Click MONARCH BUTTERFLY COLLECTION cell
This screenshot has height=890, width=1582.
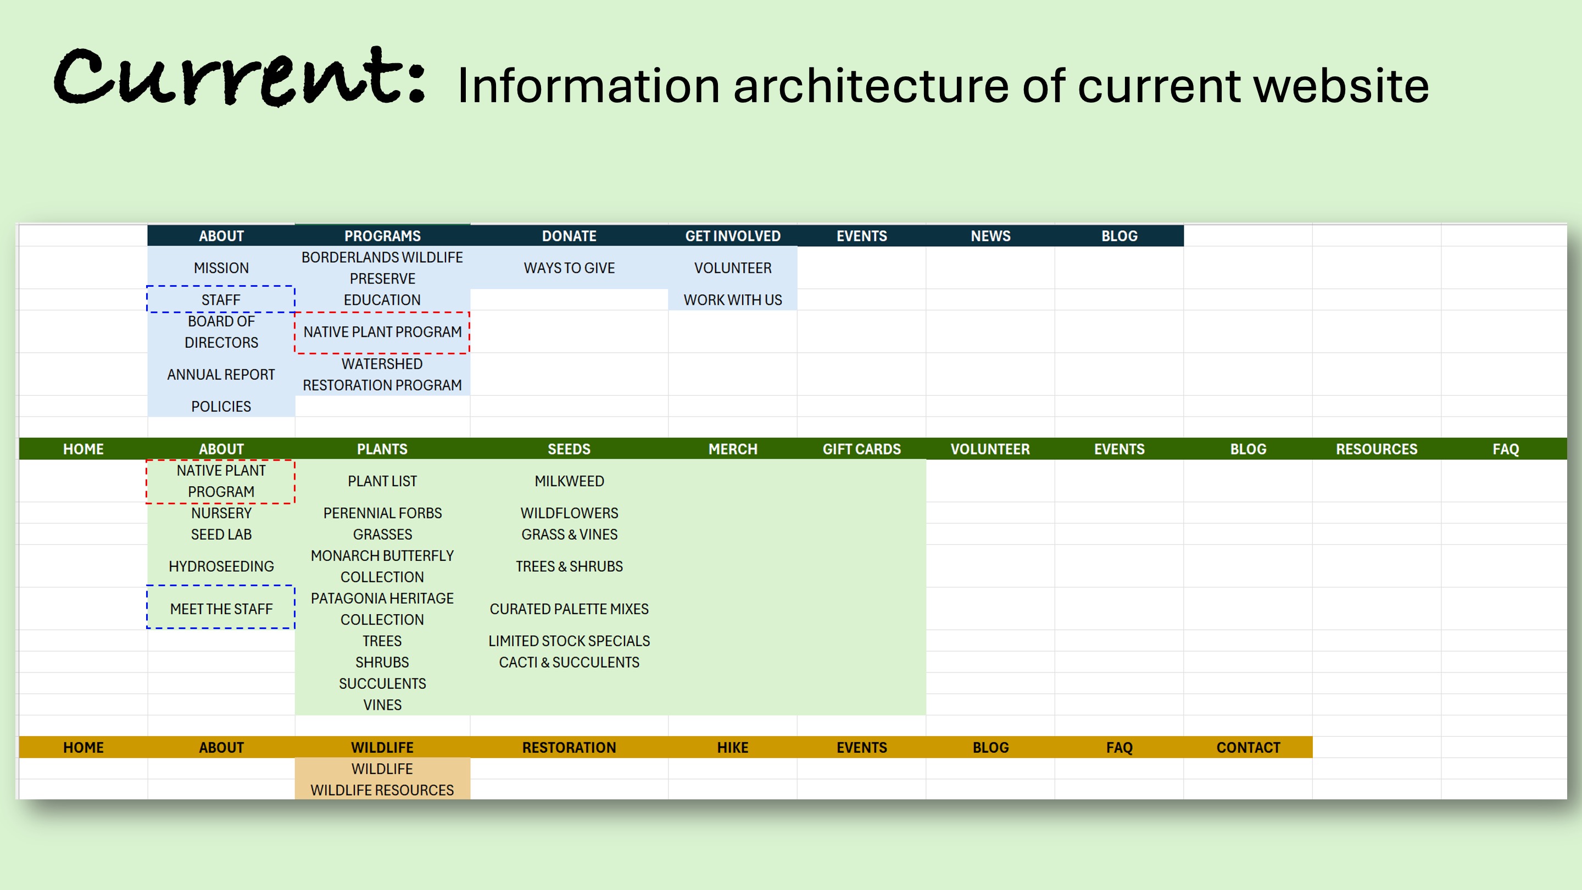point(382,566)
